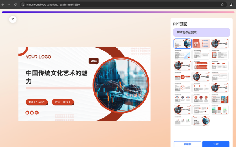Click the kimi.moonshot.cn address bar URL
The width and height of the screenshot is (236, 147).
[x=53, y=4]
